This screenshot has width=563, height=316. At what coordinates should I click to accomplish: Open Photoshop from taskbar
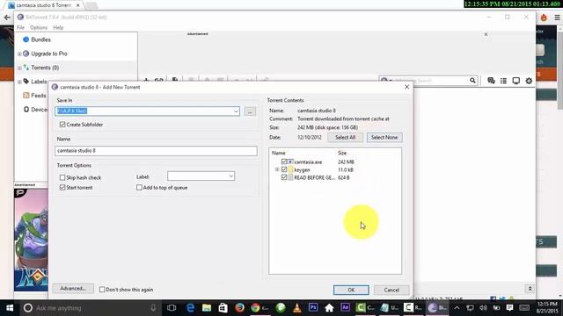coord(313,308)
